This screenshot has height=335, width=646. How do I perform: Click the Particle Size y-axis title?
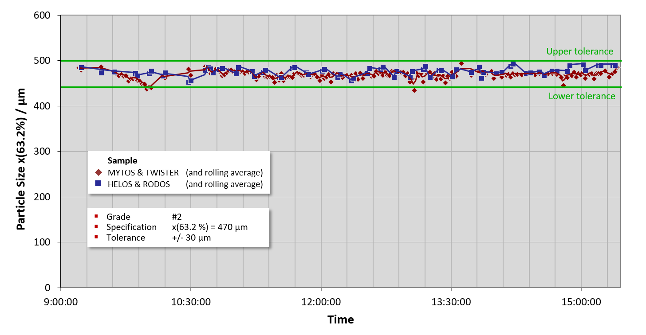[x=21, y=159]
